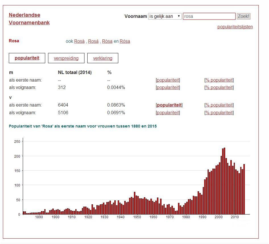Open % populariteit for female eerste naam
Image resolution: width=269 pixels, height=244 pixels.
[x=219, y=105]
